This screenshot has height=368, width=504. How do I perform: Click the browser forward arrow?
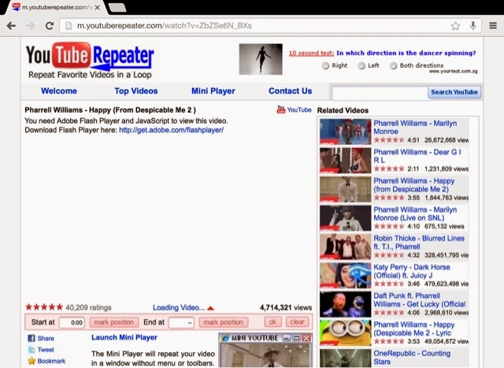[30, 26]
